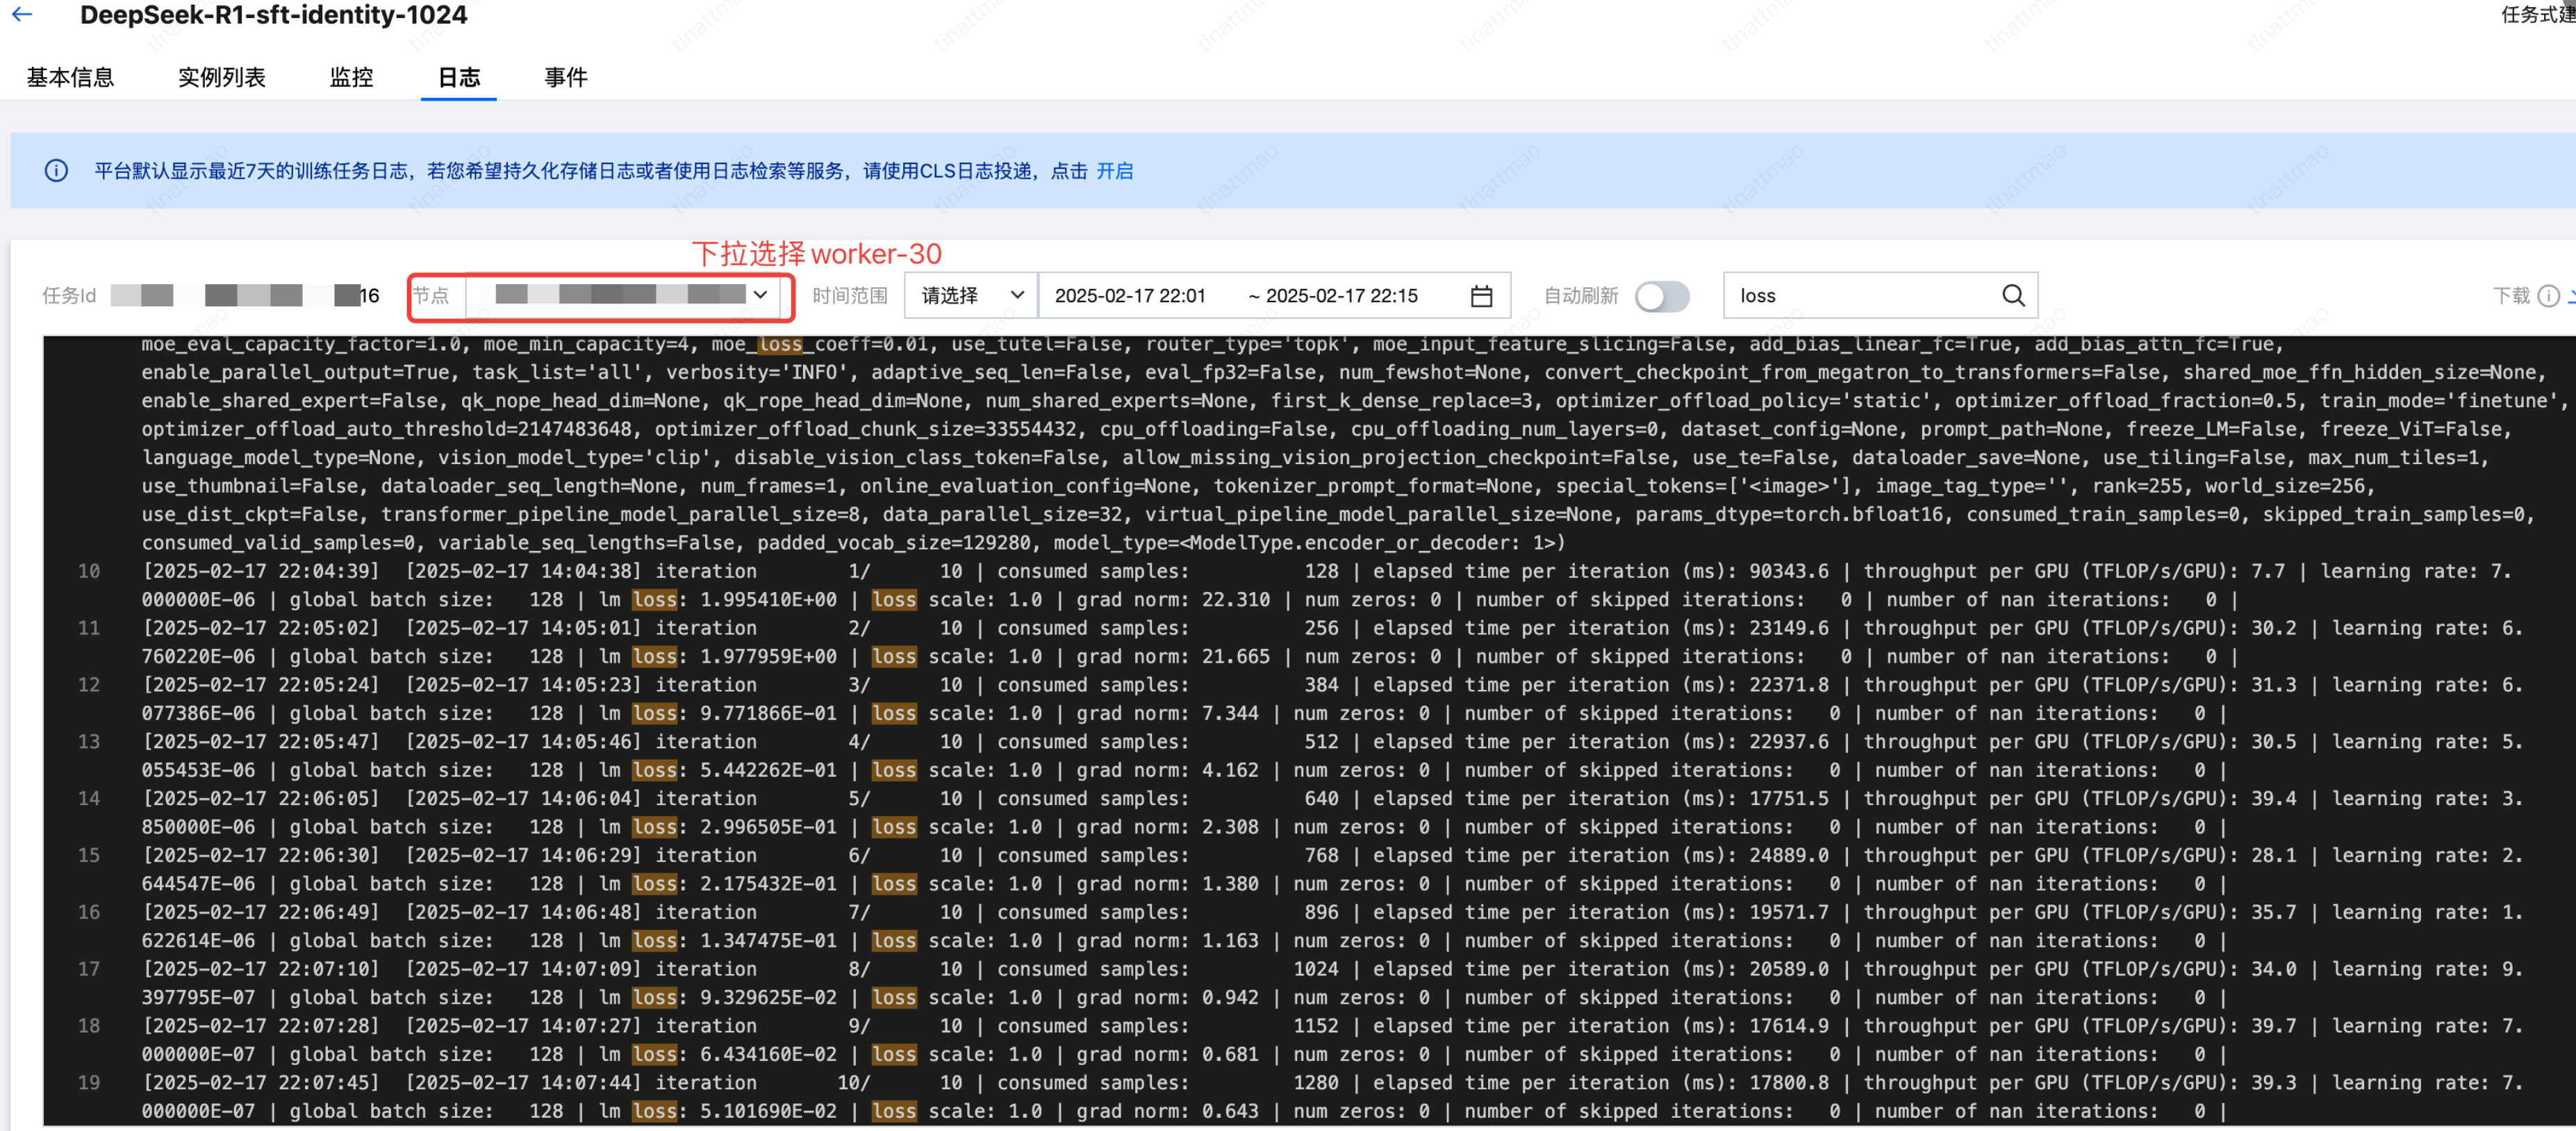2576x1131 pixels.
Task: Click the lm loss value 2.996505E-01
Action: (x=768, y=827)
